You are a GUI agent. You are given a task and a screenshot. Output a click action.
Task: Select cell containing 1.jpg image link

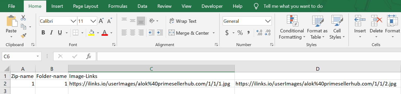pyautogui.click(x=151, y=84)
